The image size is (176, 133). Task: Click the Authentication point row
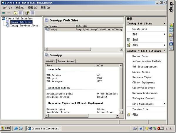click(x=82, y=94)
